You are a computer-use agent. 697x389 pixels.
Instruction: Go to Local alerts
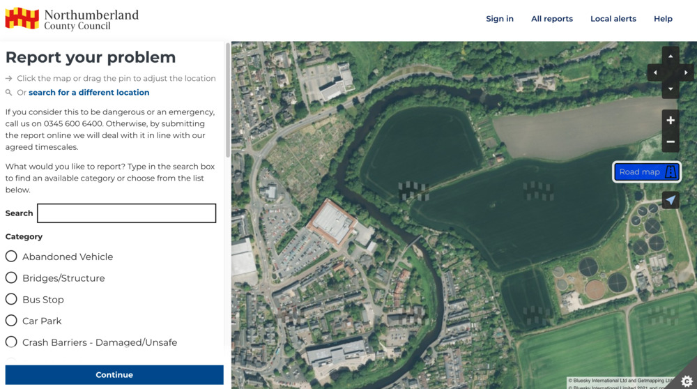pyautogui.click(x=613, y=19)
